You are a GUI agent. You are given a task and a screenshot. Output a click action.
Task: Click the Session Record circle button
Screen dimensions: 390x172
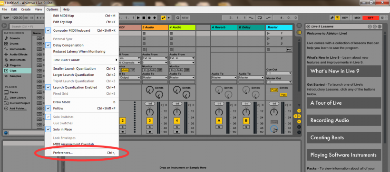point(177,18)
